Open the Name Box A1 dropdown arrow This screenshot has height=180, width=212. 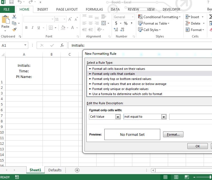[x=25, y=45]
